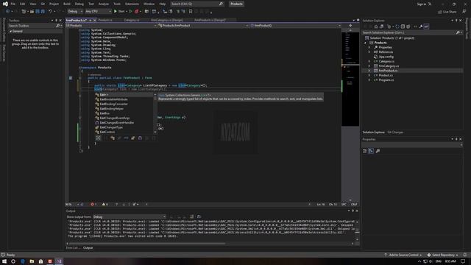This screenshot has width=471, height=265.
Task: Click Solution Explorer Show All Files icon
Action: point(408,26)
